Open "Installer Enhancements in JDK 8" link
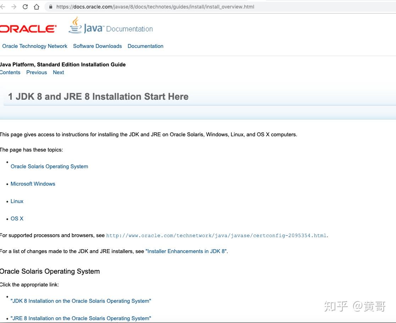This screenshot has height=323, width=396. [x=186, y=251]
